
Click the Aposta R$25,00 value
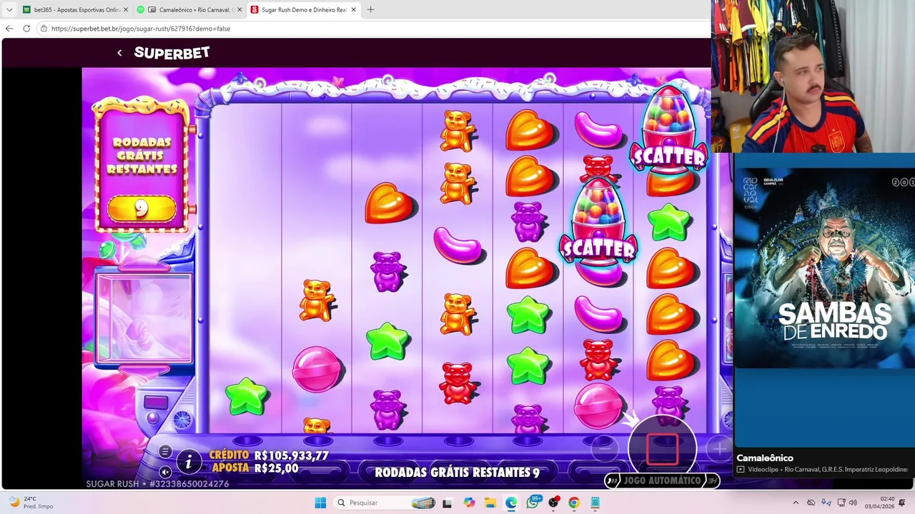(254, 468)
